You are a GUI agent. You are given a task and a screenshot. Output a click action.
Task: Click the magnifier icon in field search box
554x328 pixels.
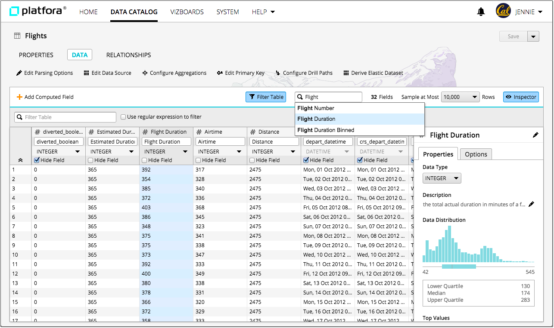tap(300, 97)
